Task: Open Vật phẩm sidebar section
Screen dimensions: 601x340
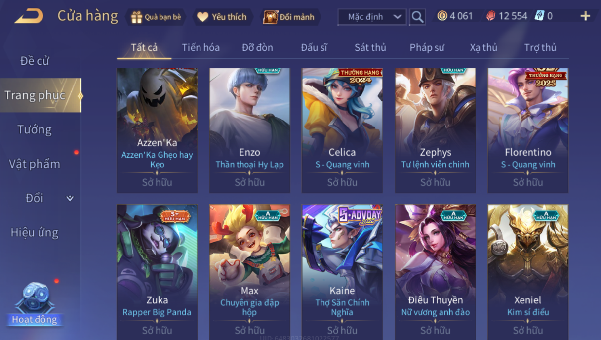Action: pyautogui.click(x=35, y=164)
